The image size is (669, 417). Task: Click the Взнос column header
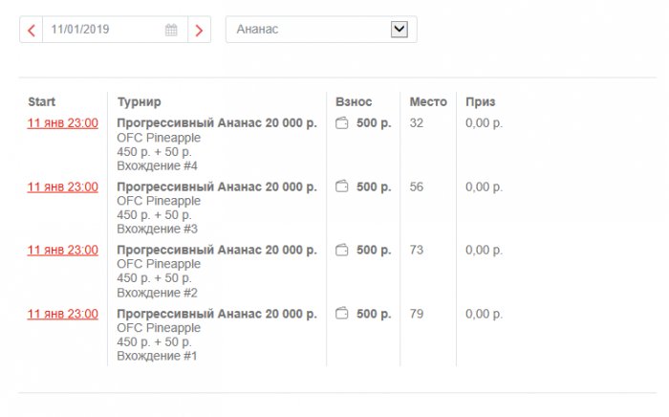354,101
